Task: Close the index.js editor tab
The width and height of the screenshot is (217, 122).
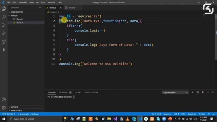Action: click(x=61, y=7)
